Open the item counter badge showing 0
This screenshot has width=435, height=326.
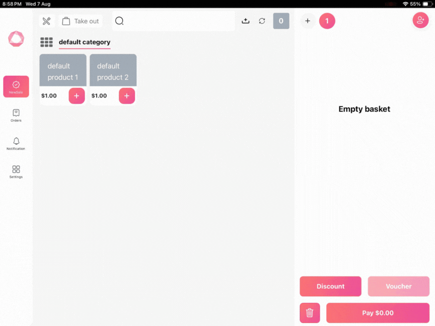(281, 21)
